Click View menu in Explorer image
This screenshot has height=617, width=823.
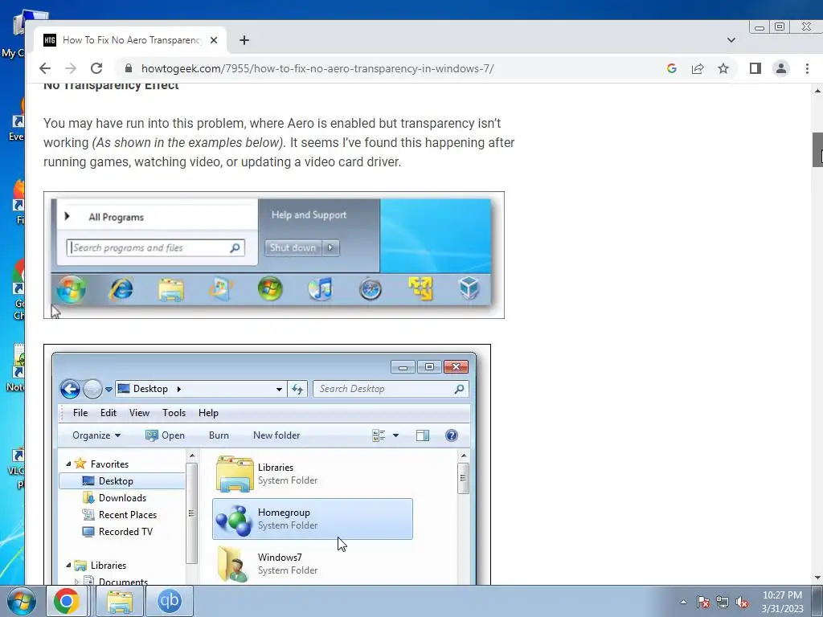tap(140, 413)
